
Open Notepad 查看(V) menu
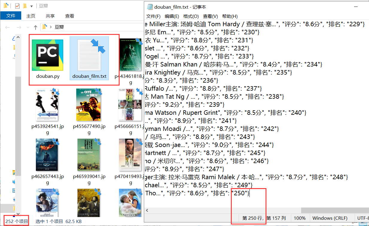pos(210,16)
